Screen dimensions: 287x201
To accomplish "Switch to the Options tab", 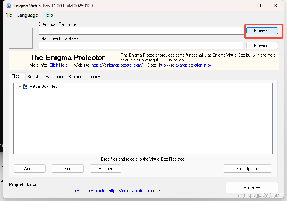I will pyautogui.click(x=93, y=77).
